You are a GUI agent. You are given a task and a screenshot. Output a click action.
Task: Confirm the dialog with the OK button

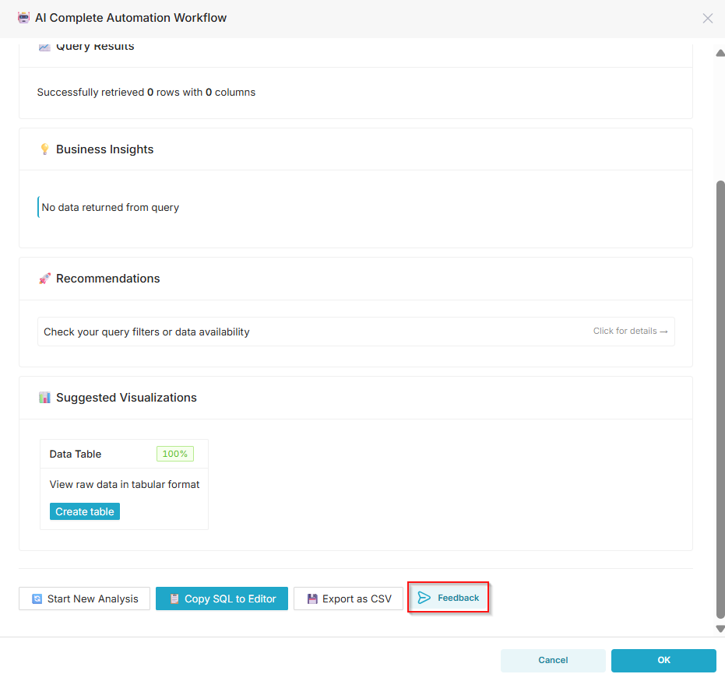point(663,660)
